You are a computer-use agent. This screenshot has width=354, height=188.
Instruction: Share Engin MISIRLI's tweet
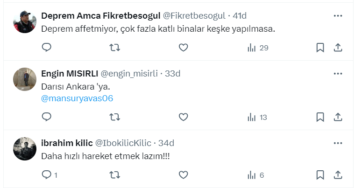(x=339, y=117)
